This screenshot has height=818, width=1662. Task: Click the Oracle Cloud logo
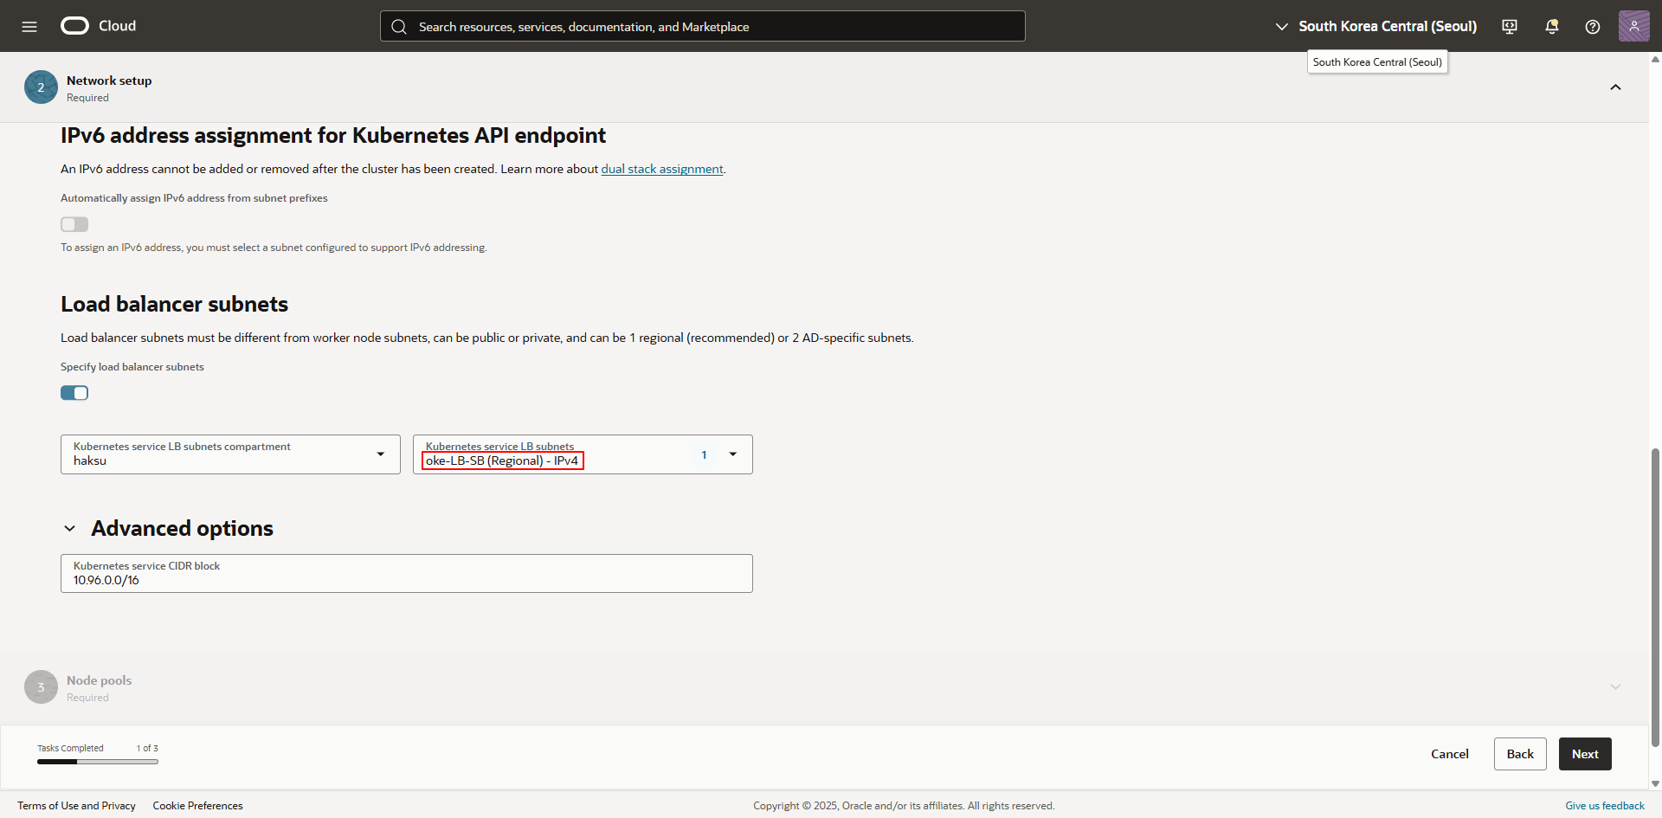coord(75,26)
